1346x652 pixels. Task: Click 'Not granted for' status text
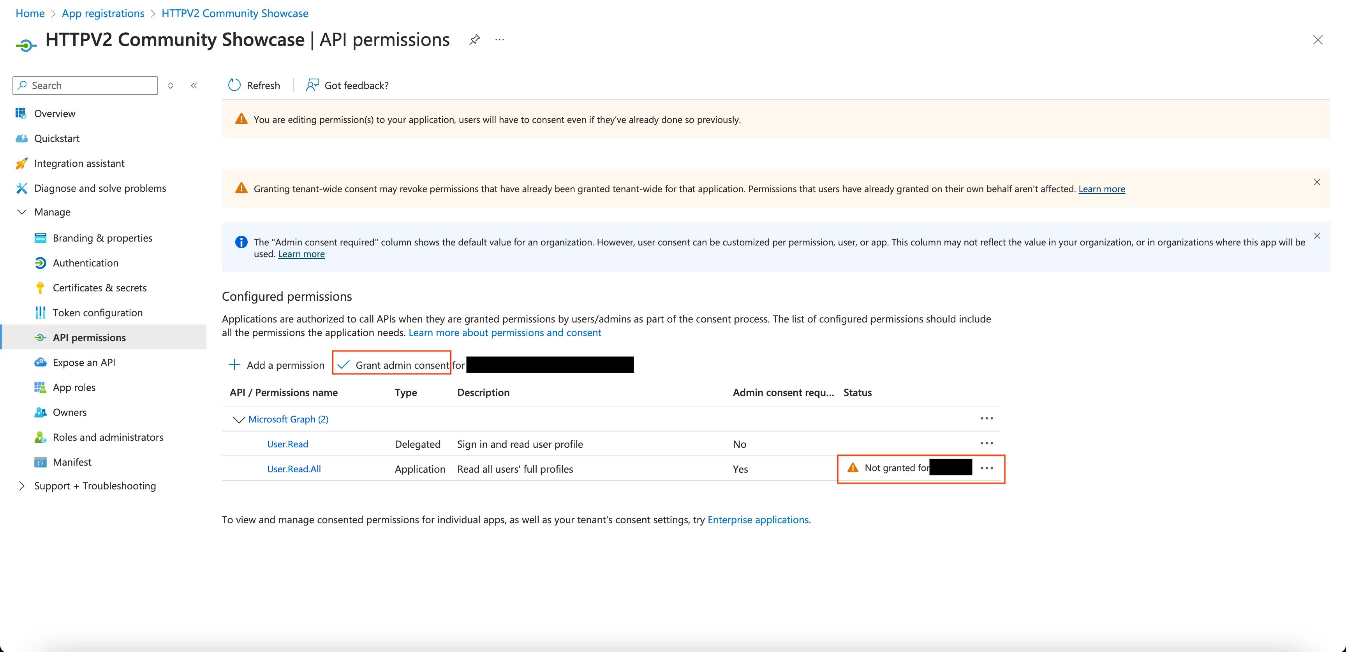pyautogui.click(x=897, y=468)
